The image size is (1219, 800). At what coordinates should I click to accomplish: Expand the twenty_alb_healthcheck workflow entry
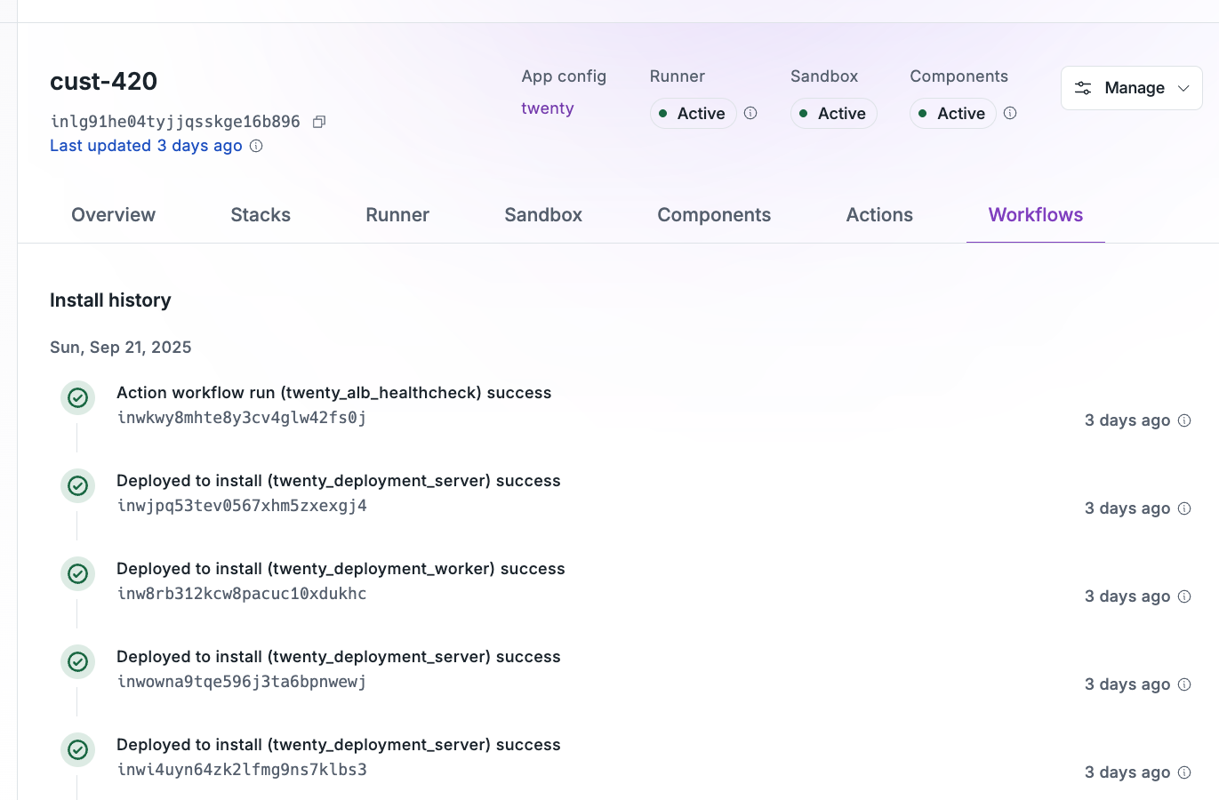point(333,392)
